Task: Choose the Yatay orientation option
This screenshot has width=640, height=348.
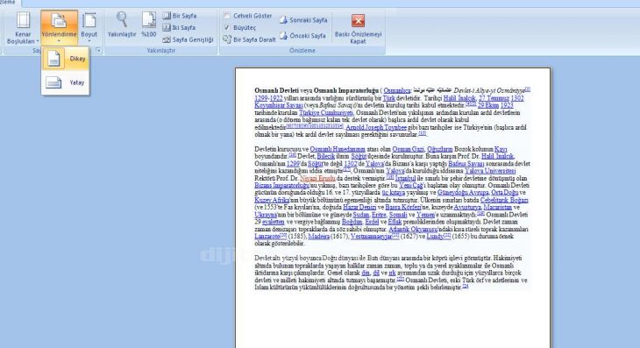Action: (x=65, y=82)
